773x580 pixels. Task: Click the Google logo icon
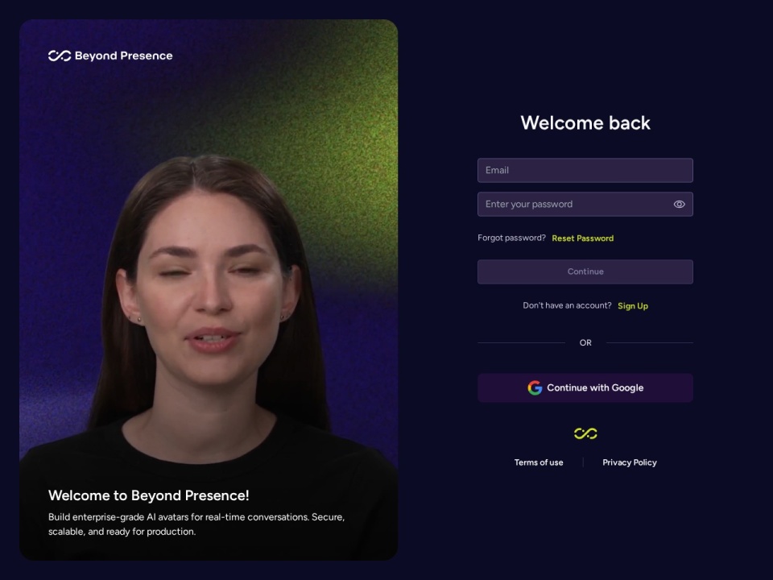tap(535, 387)
